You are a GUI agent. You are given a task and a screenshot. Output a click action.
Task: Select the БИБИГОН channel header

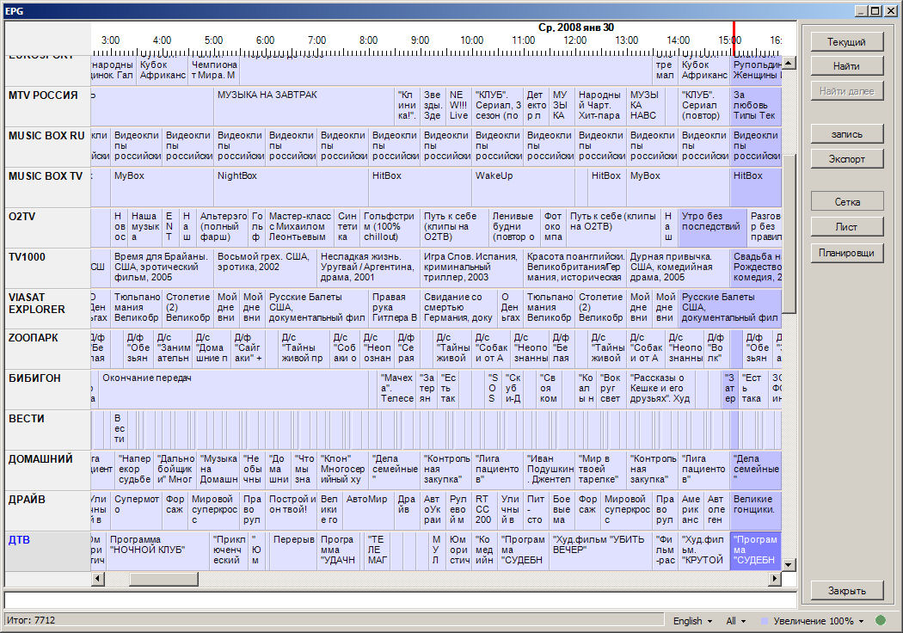click(48, 390)
